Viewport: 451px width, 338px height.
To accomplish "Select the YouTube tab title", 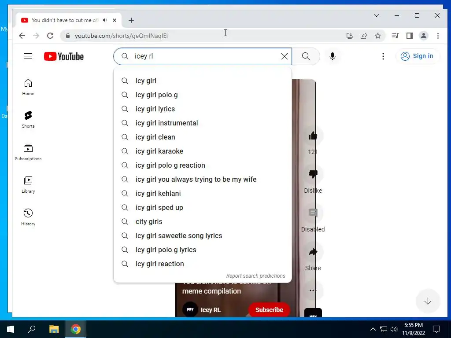I will [x=65, y=20].
